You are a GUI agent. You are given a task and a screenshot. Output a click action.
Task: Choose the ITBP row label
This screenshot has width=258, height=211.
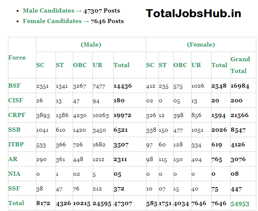click(x=15, y=144)
